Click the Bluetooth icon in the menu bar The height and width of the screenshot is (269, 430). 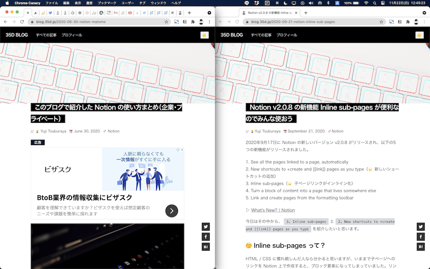[328, 3]
